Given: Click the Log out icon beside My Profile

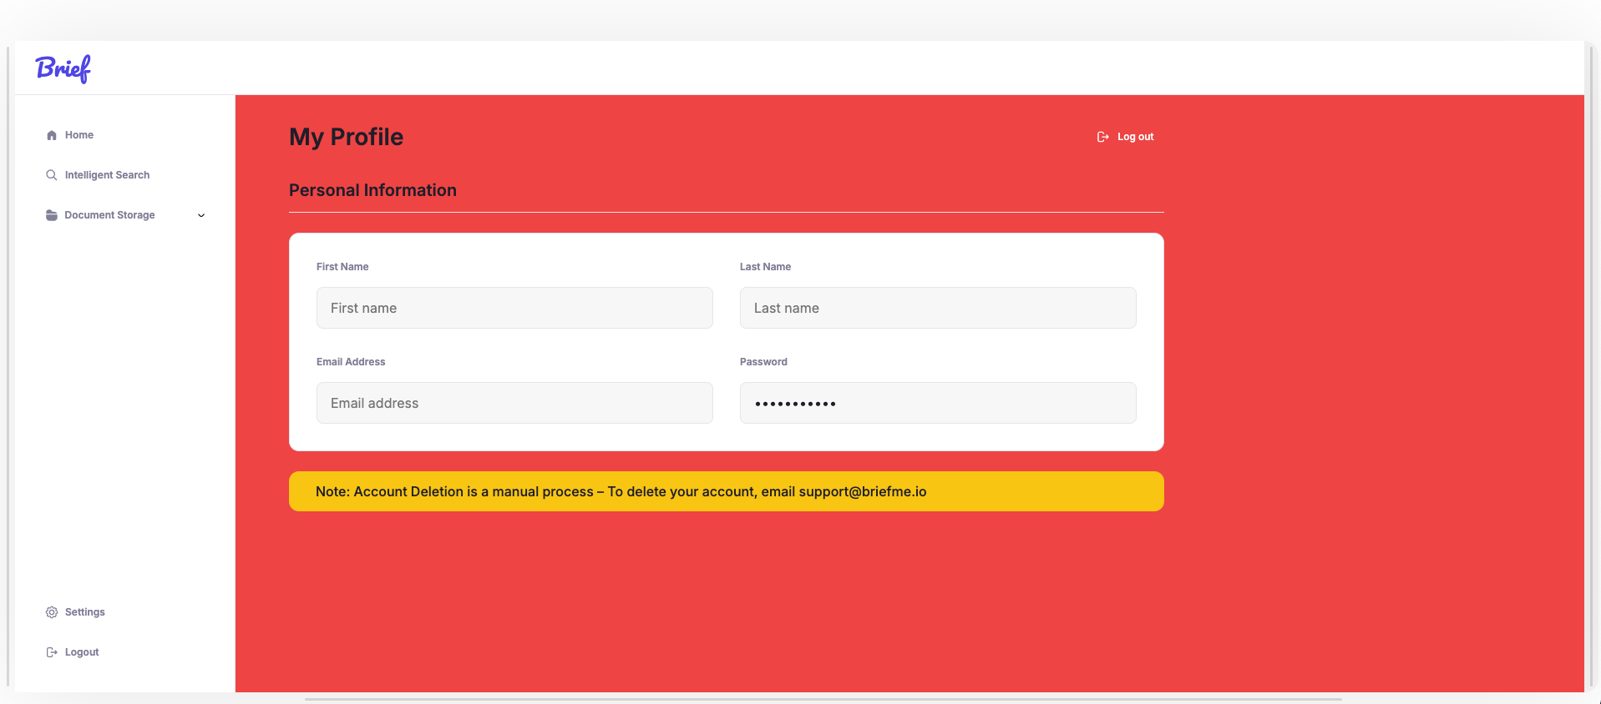Looking at the screenshot, I should pos(1102,137).
